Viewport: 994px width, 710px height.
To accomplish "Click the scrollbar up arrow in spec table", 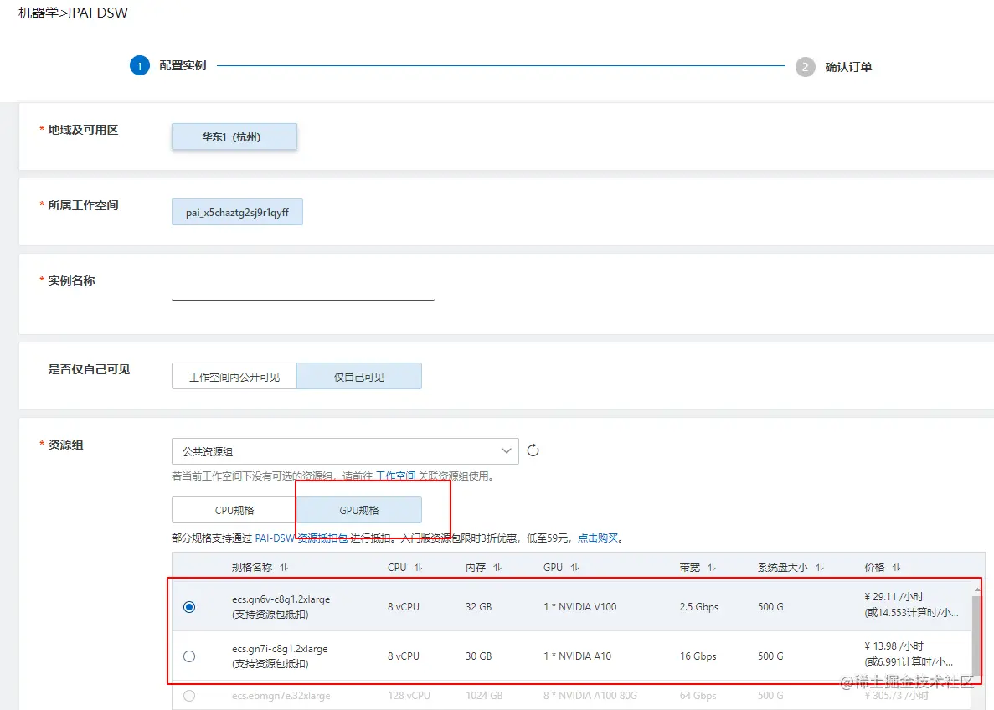I will pos(977,589).
